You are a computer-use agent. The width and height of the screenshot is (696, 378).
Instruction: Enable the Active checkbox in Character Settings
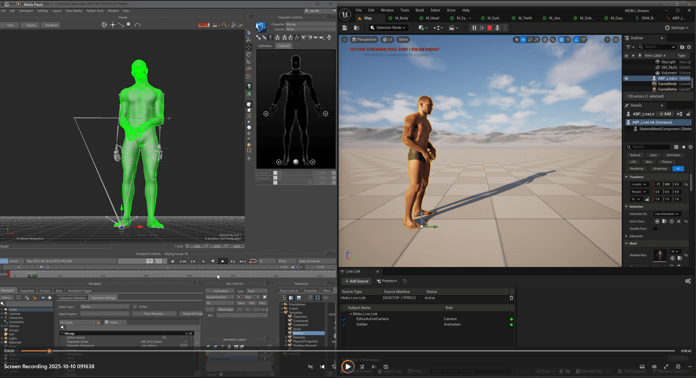click(x=135, y=307)
